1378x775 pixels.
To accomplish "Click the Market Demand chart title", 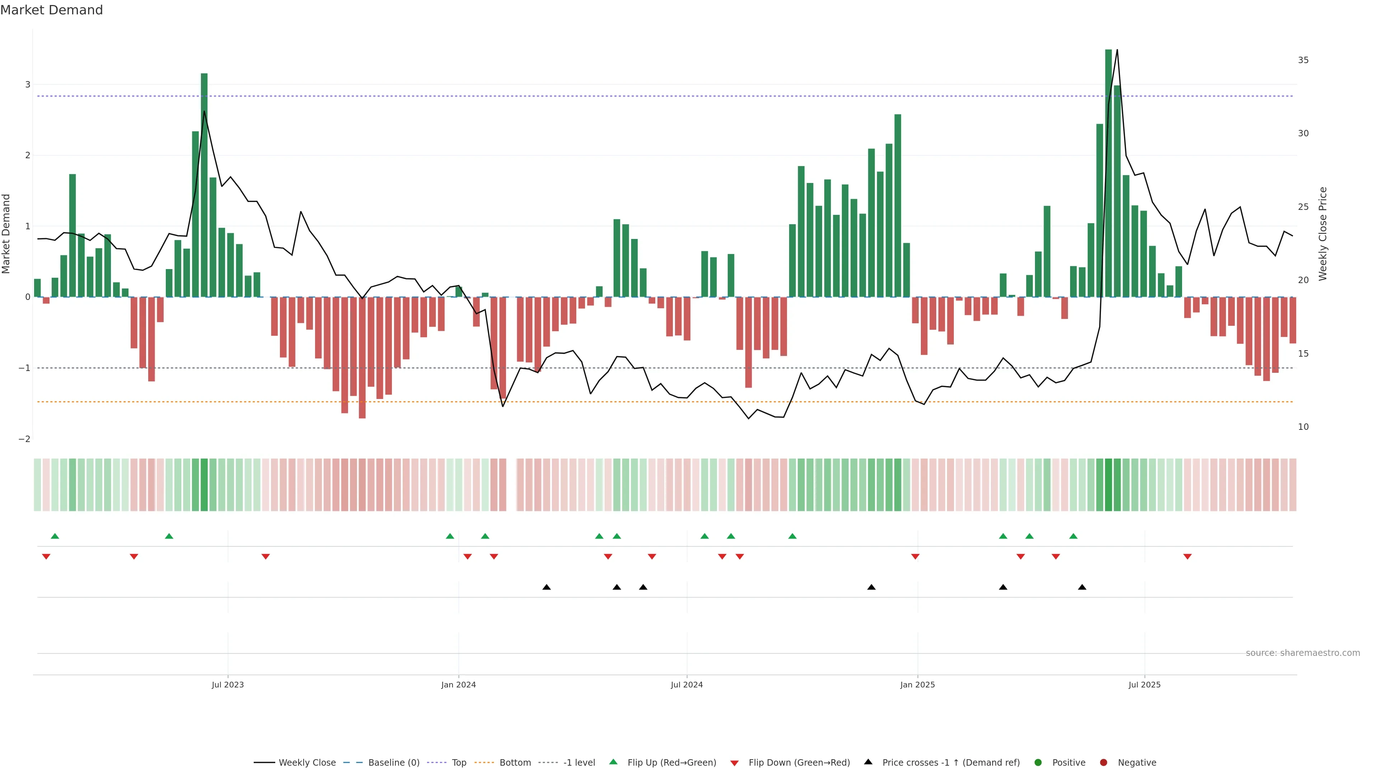I will (x=51, y=10).
